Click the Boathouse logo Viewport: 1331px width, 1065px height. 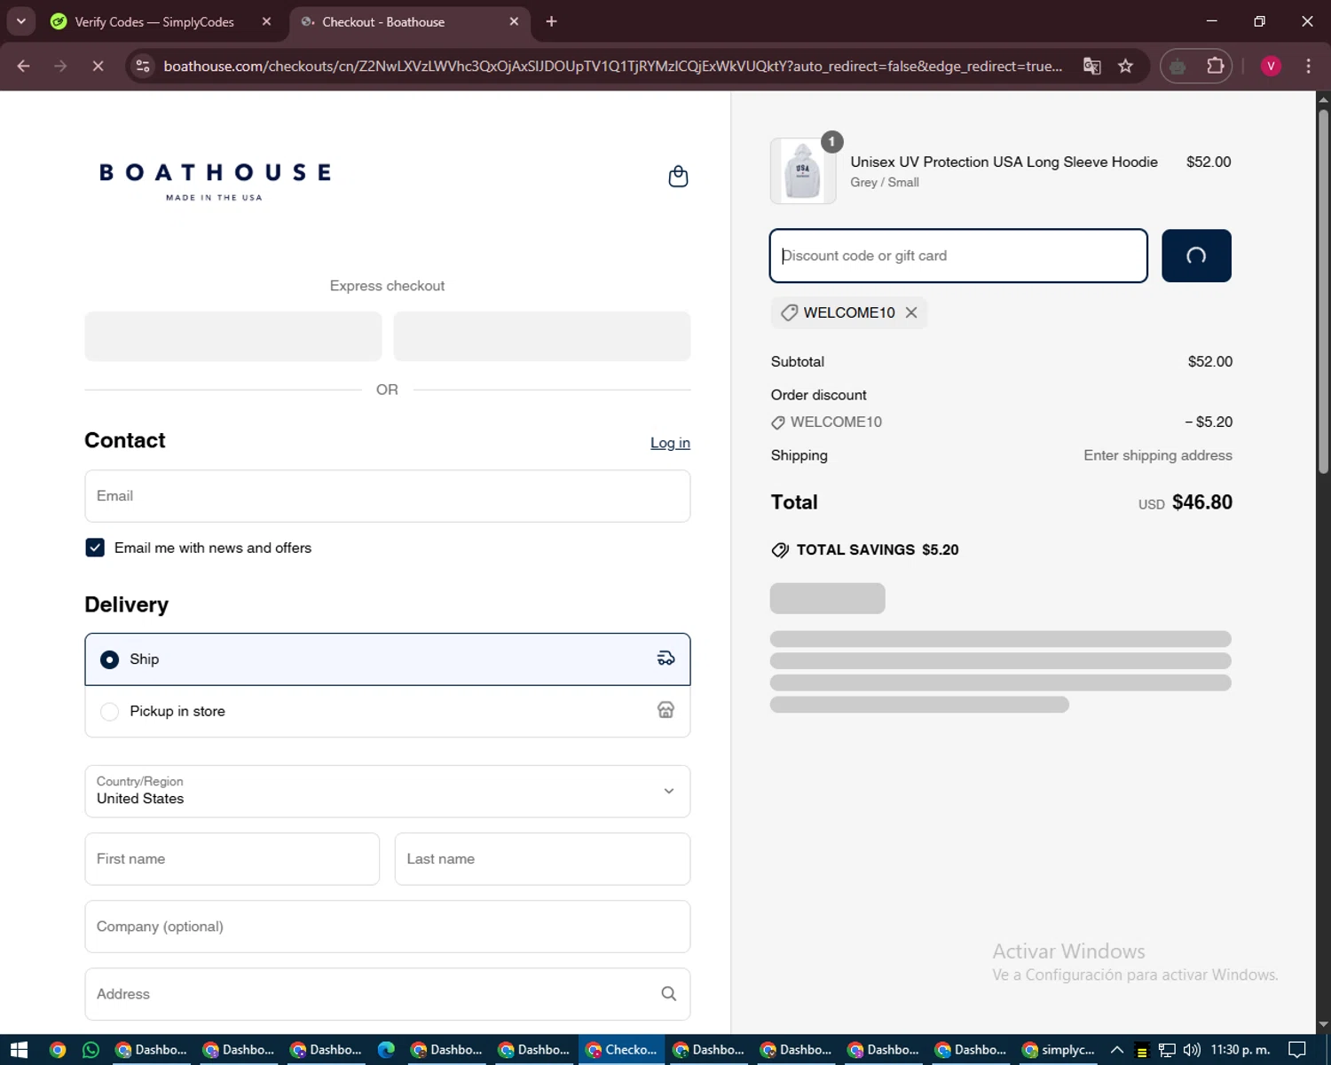[x=215, y=180]
